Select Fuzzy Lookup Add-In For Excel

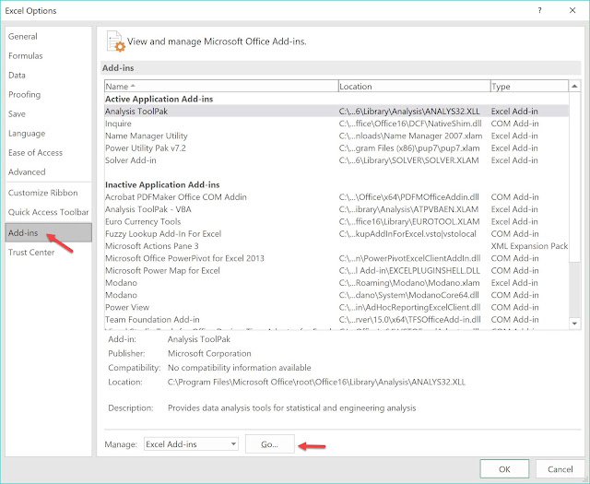click(336, 234)
